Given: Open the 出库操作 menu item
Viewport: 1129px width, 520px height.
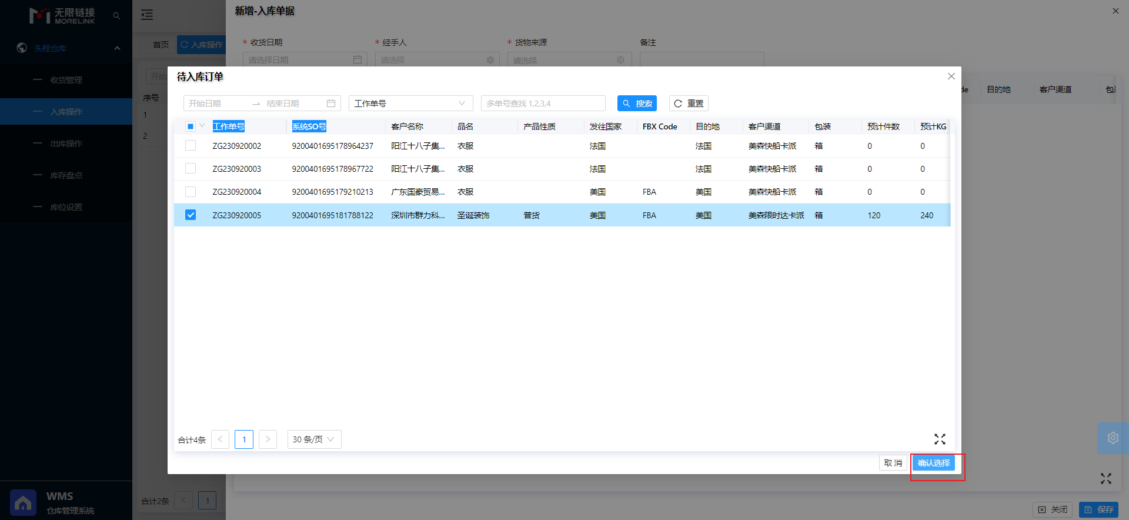Looking at the screenshot, I should point(66,144).
